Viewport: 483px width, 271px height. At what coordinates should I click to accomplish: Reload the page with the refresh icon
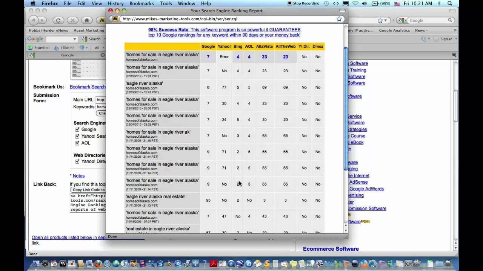coord(58,20)
